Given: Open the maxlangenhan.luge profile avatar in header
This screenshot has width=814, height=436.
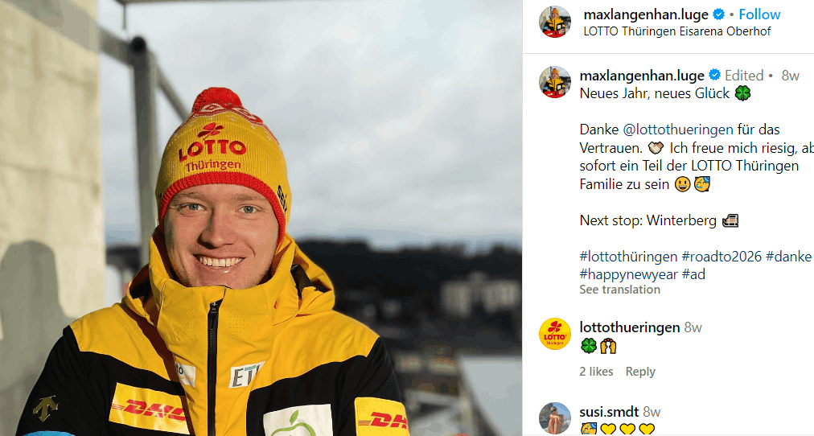Looking at the screenshot, I should [x=555, y=22].
